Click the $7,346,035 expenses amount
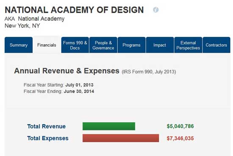The width and height of the screenshot is (233, 156). (180, 138)
